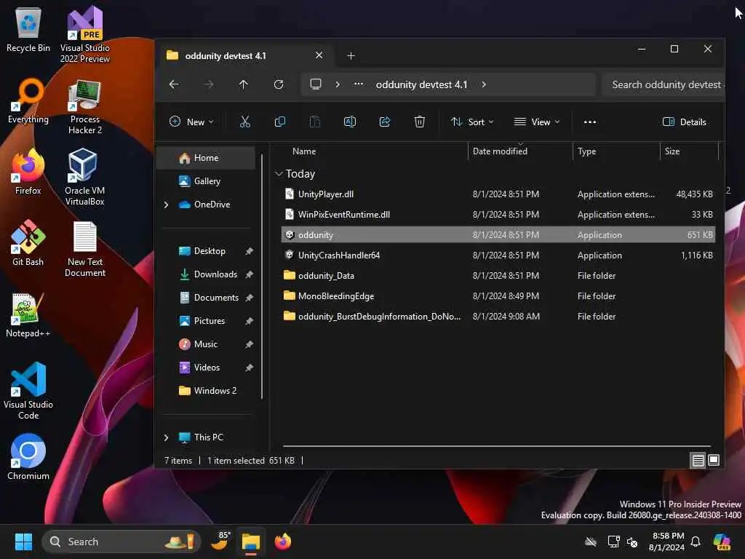Select Visual Studio 2022 Preview desktop icon

click(x=85, y=34)
